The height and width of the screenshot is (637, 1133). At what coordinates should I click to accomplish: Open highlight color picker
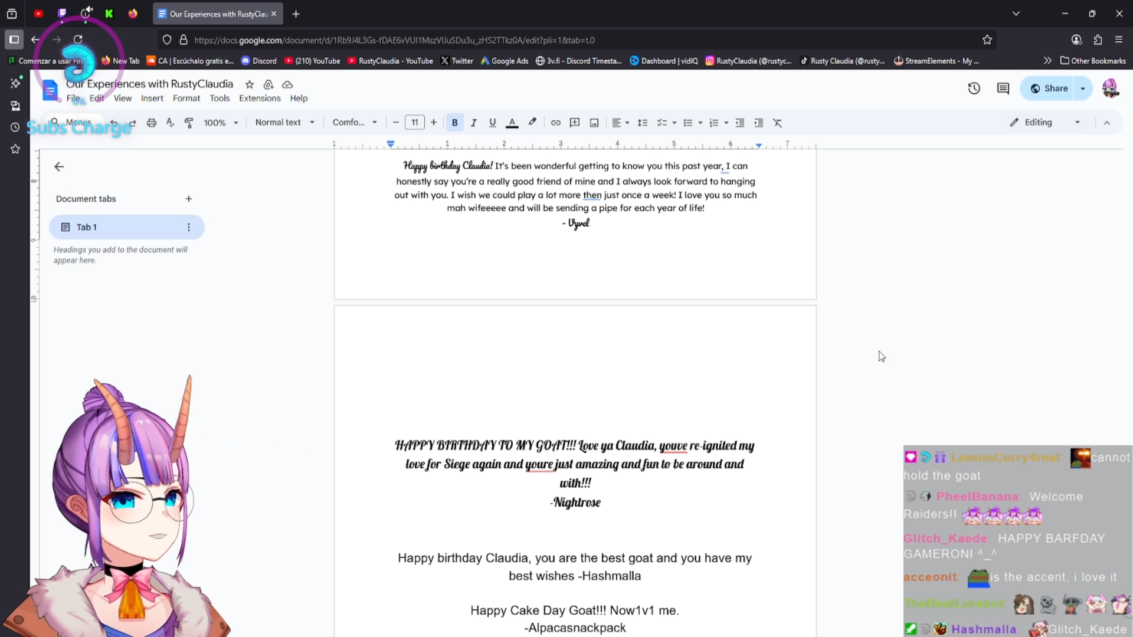[532, 123]
